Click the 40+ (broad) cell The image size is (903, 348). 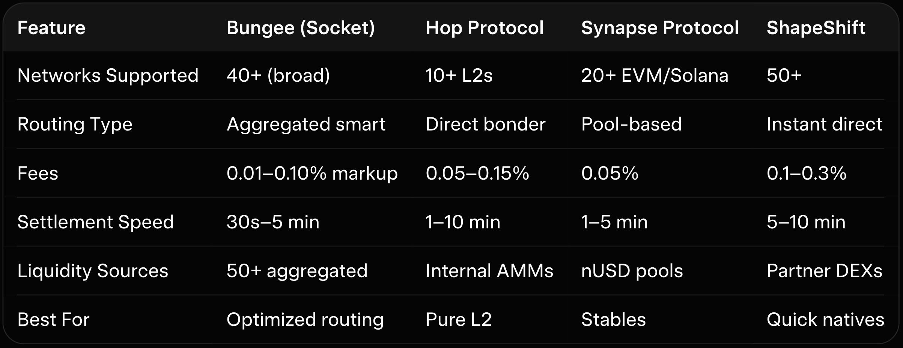(278, 75)
